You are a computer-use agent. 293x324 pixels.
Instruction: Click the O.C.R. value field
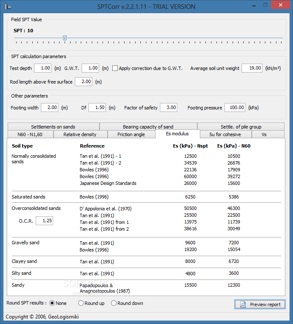pyautogui.click(x=44, y=221)
